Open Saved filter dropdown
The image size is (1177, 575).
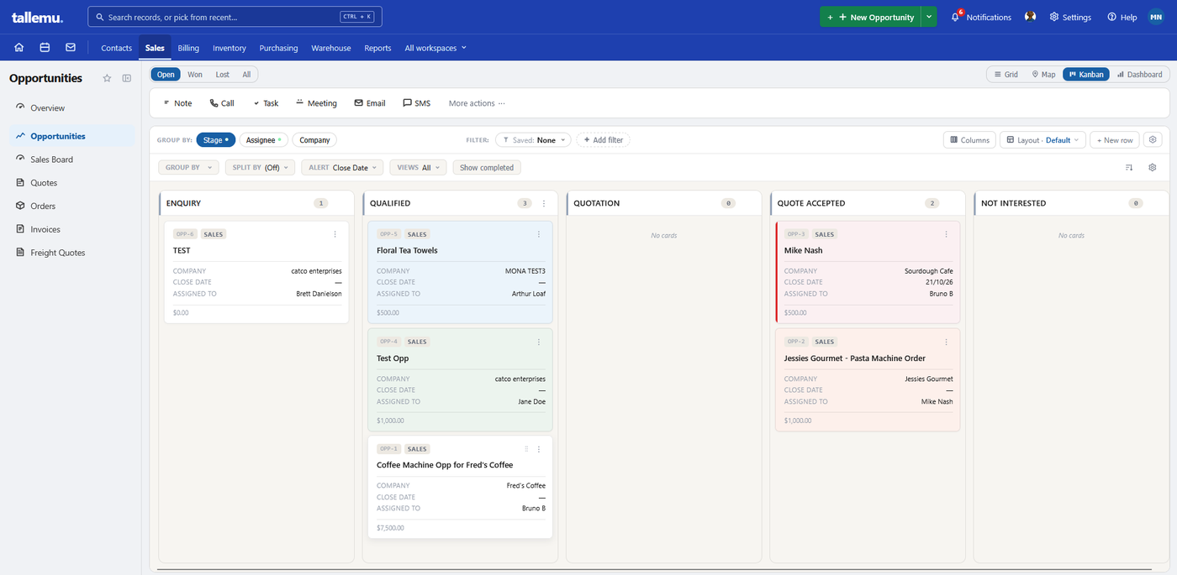tap(533, 140)
